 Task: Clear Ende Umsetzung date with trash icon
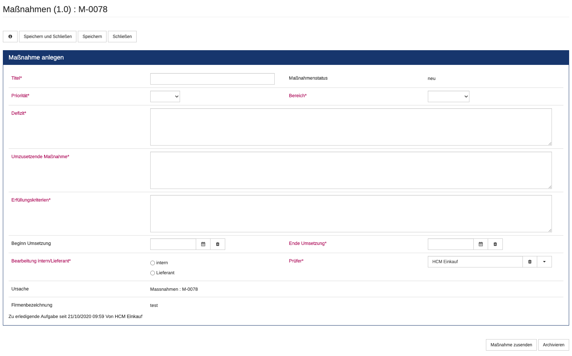(495, 244)
